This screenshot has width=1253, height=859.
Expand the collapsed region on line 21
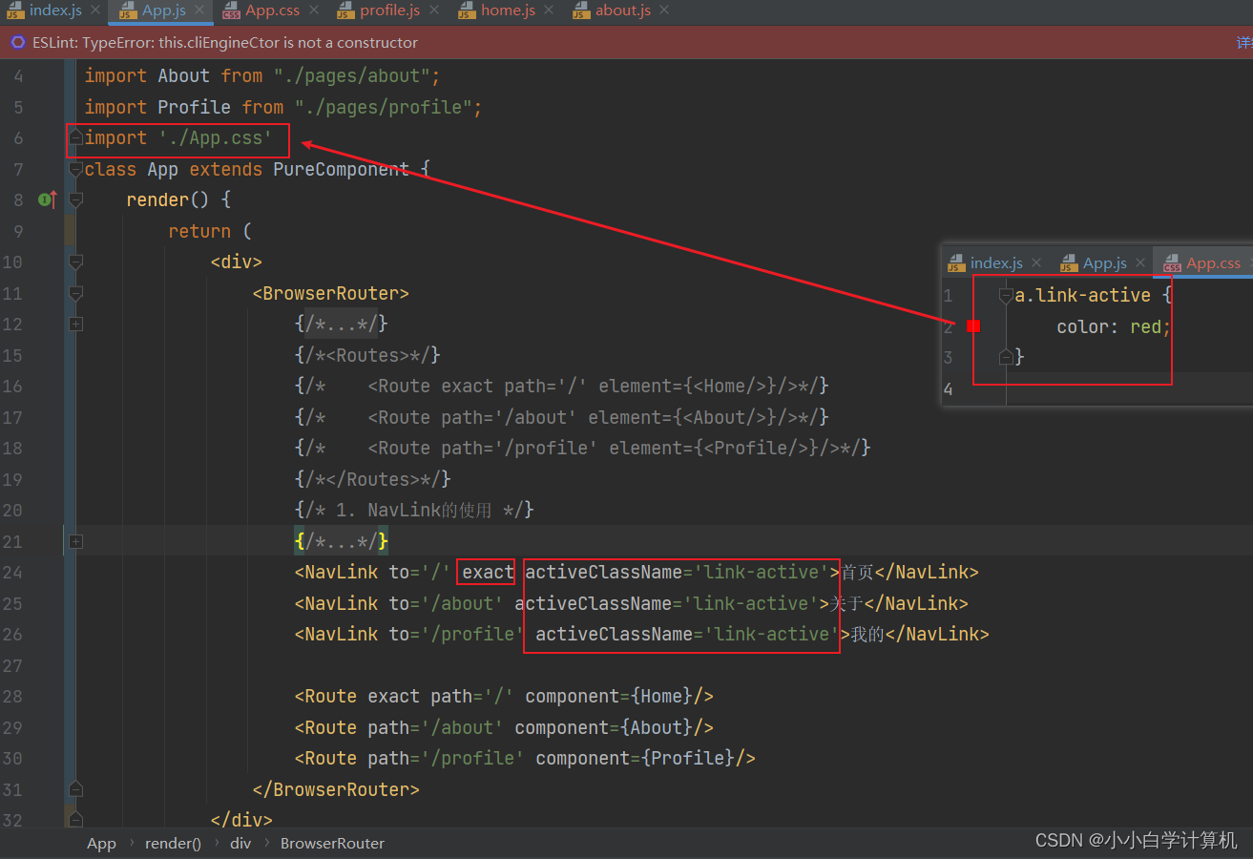75,540
